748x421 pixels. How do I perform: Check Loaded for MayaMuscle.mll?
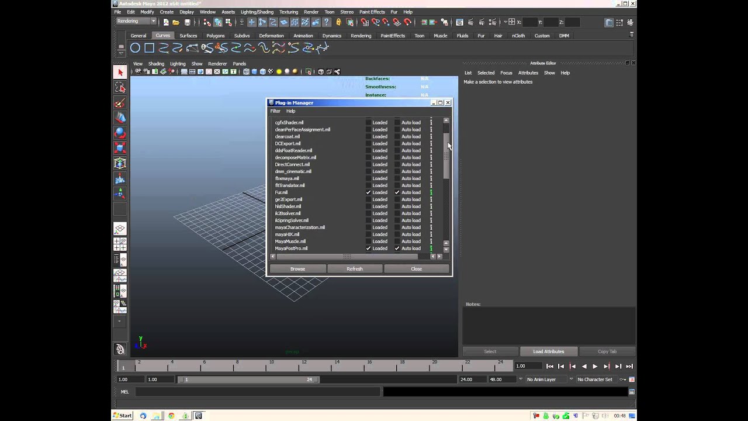(368, 241)
